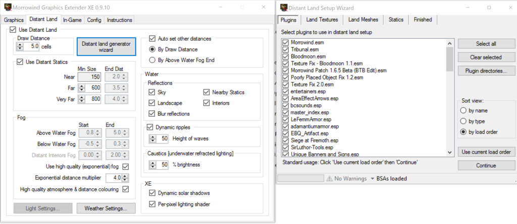Screen dimensions: 517x224
Task: Click Distant land generator wizard button
Action: [x=106, y=47]
